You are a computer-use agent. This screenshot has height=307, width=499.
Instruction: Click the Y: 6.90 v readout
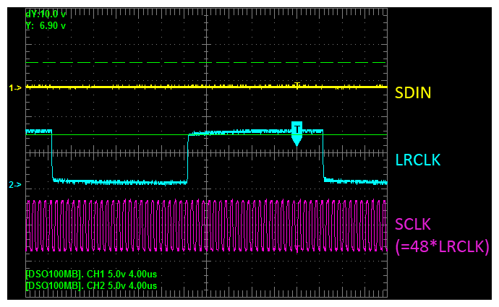(x=46, y=26)
